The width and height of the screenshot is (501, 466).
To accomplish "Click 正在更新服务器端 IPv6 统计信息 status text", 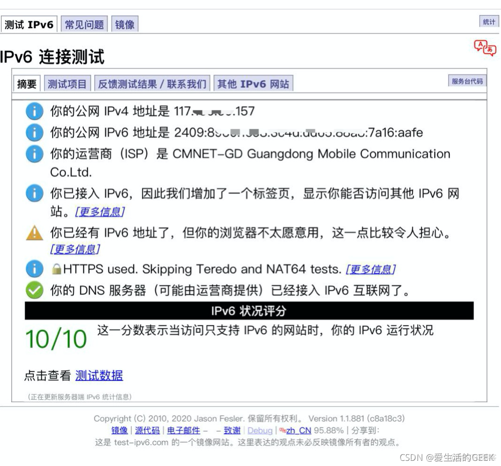I will [x=80, y=397].
